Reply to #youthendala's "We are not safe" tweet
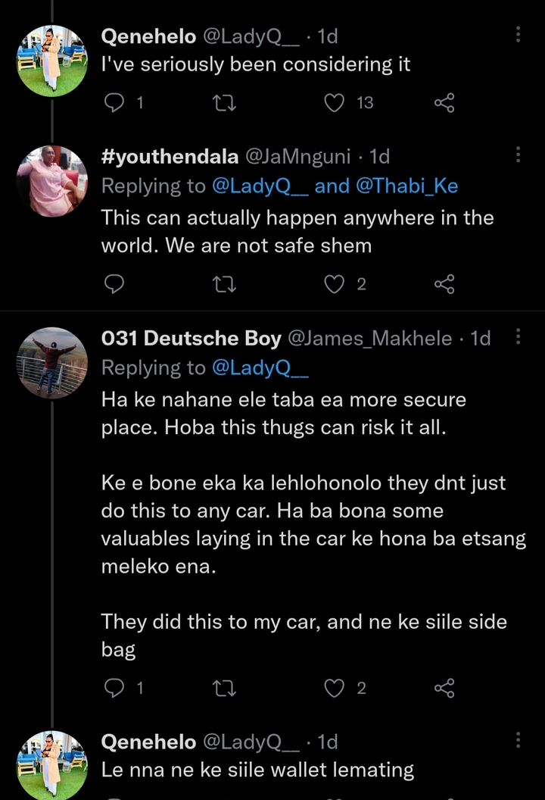 click(x=114, y=284)
